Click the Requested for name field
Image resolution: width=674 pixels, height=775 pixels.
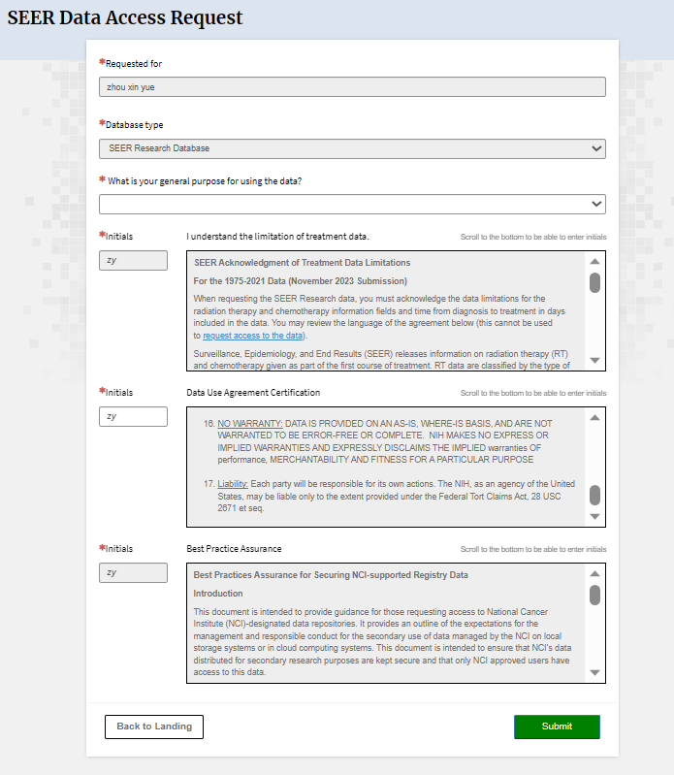(352, 87)
